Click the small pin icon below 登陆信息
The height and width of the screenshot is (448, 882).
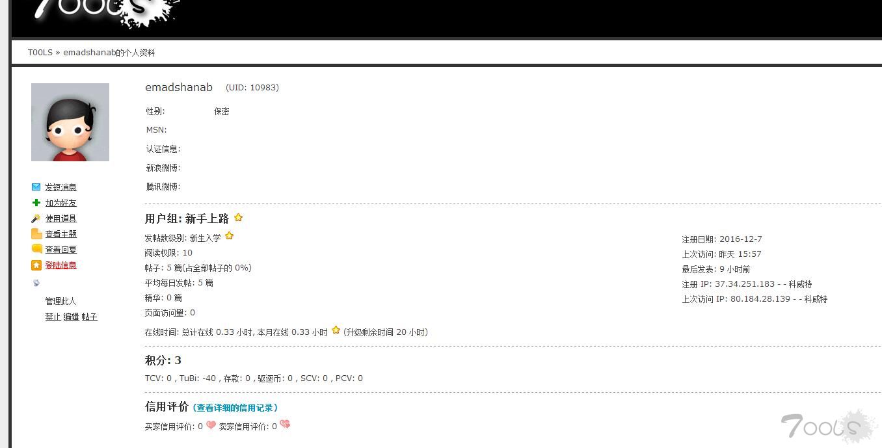(x=36, y=283)
